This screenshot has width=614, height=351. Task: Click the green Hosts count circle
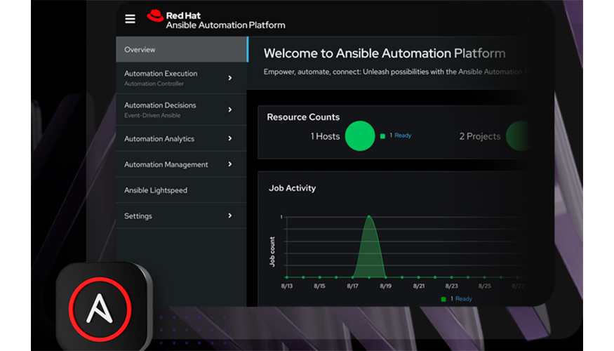click(x=360, y=136)
